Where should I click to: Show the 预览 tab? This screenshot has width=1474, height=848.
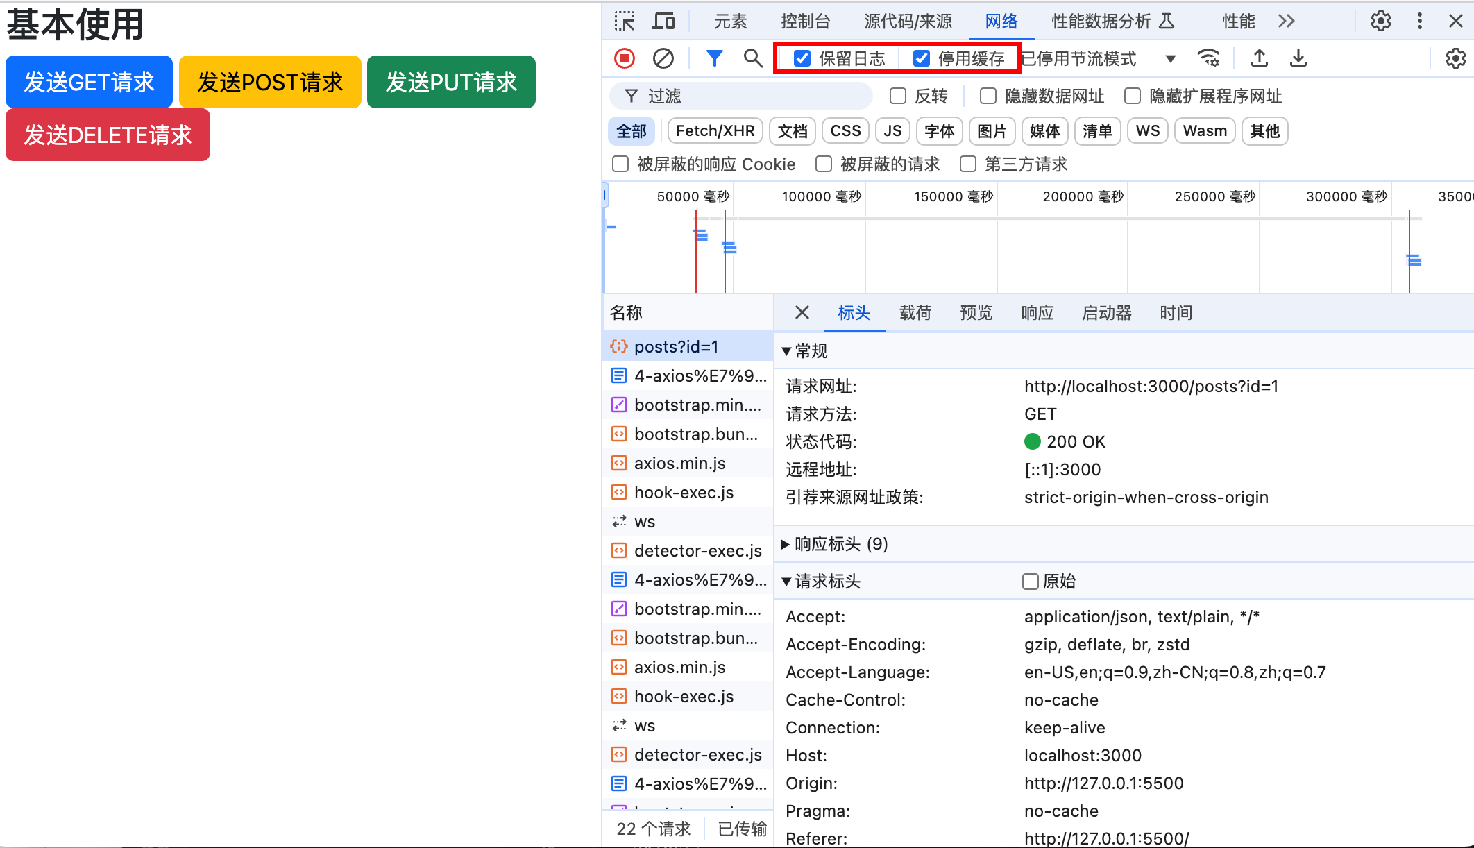click(976, 312)
